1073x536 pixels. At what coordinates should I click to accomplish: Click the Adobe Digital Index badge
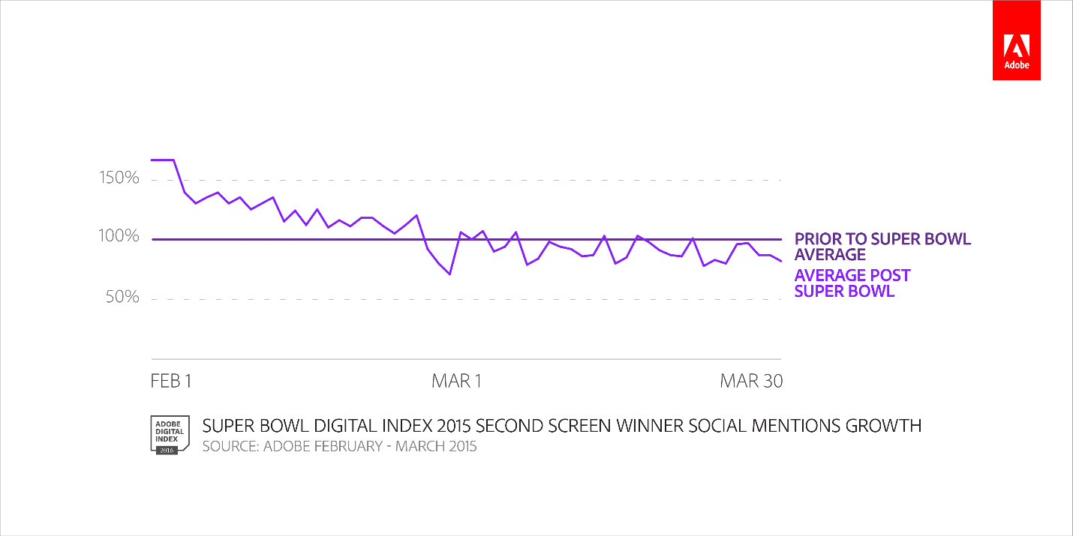tap(167, 433)
